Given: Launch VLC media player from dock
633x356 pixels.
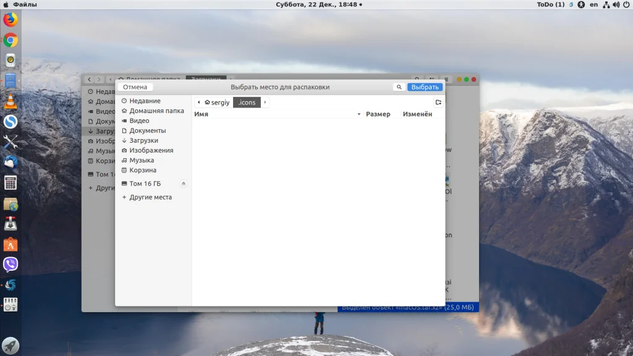Looking at the screenshot, I should pos(11,101).
